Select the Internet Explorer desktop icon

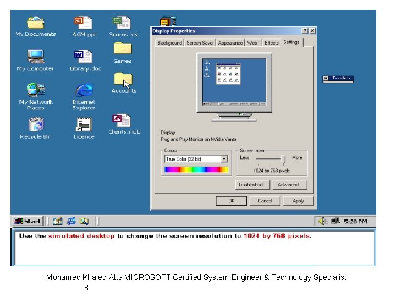click(84, 97)
